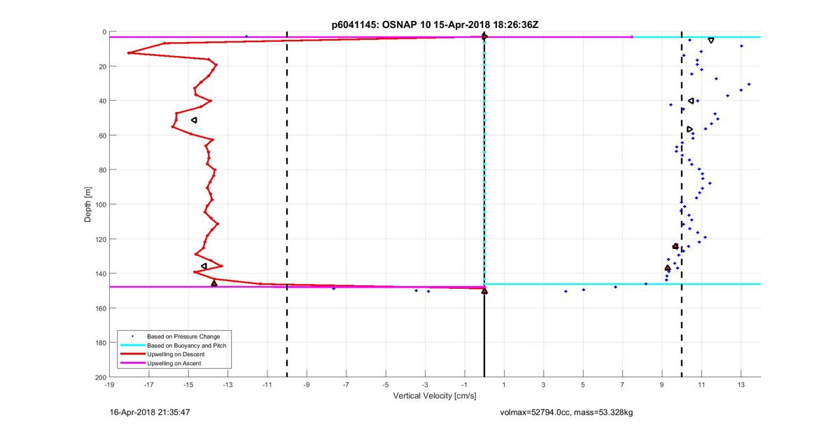Click the cyan line swatch in legend
Viewport: 840px width, 424px height.
tap(131, 346)
